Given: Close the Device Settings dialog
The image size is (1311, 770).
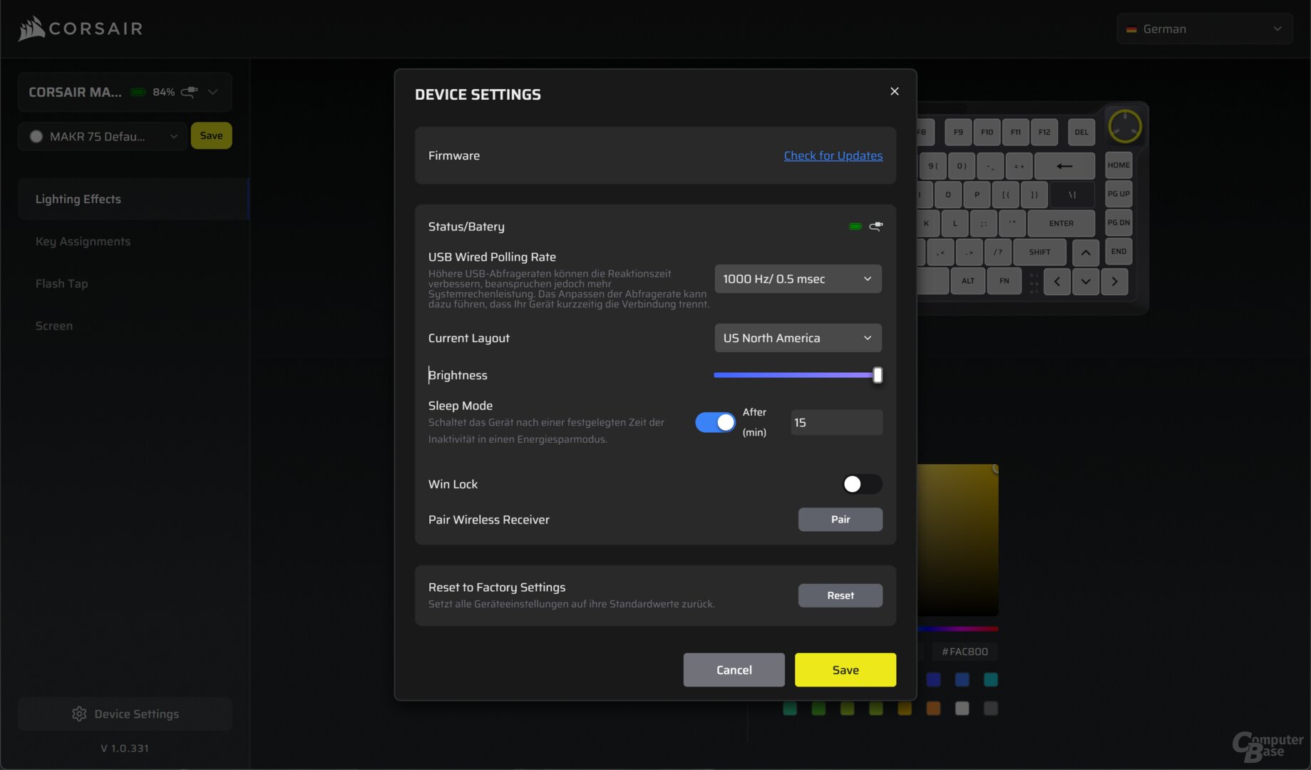Looking at the screenshot, I should 895,91.
